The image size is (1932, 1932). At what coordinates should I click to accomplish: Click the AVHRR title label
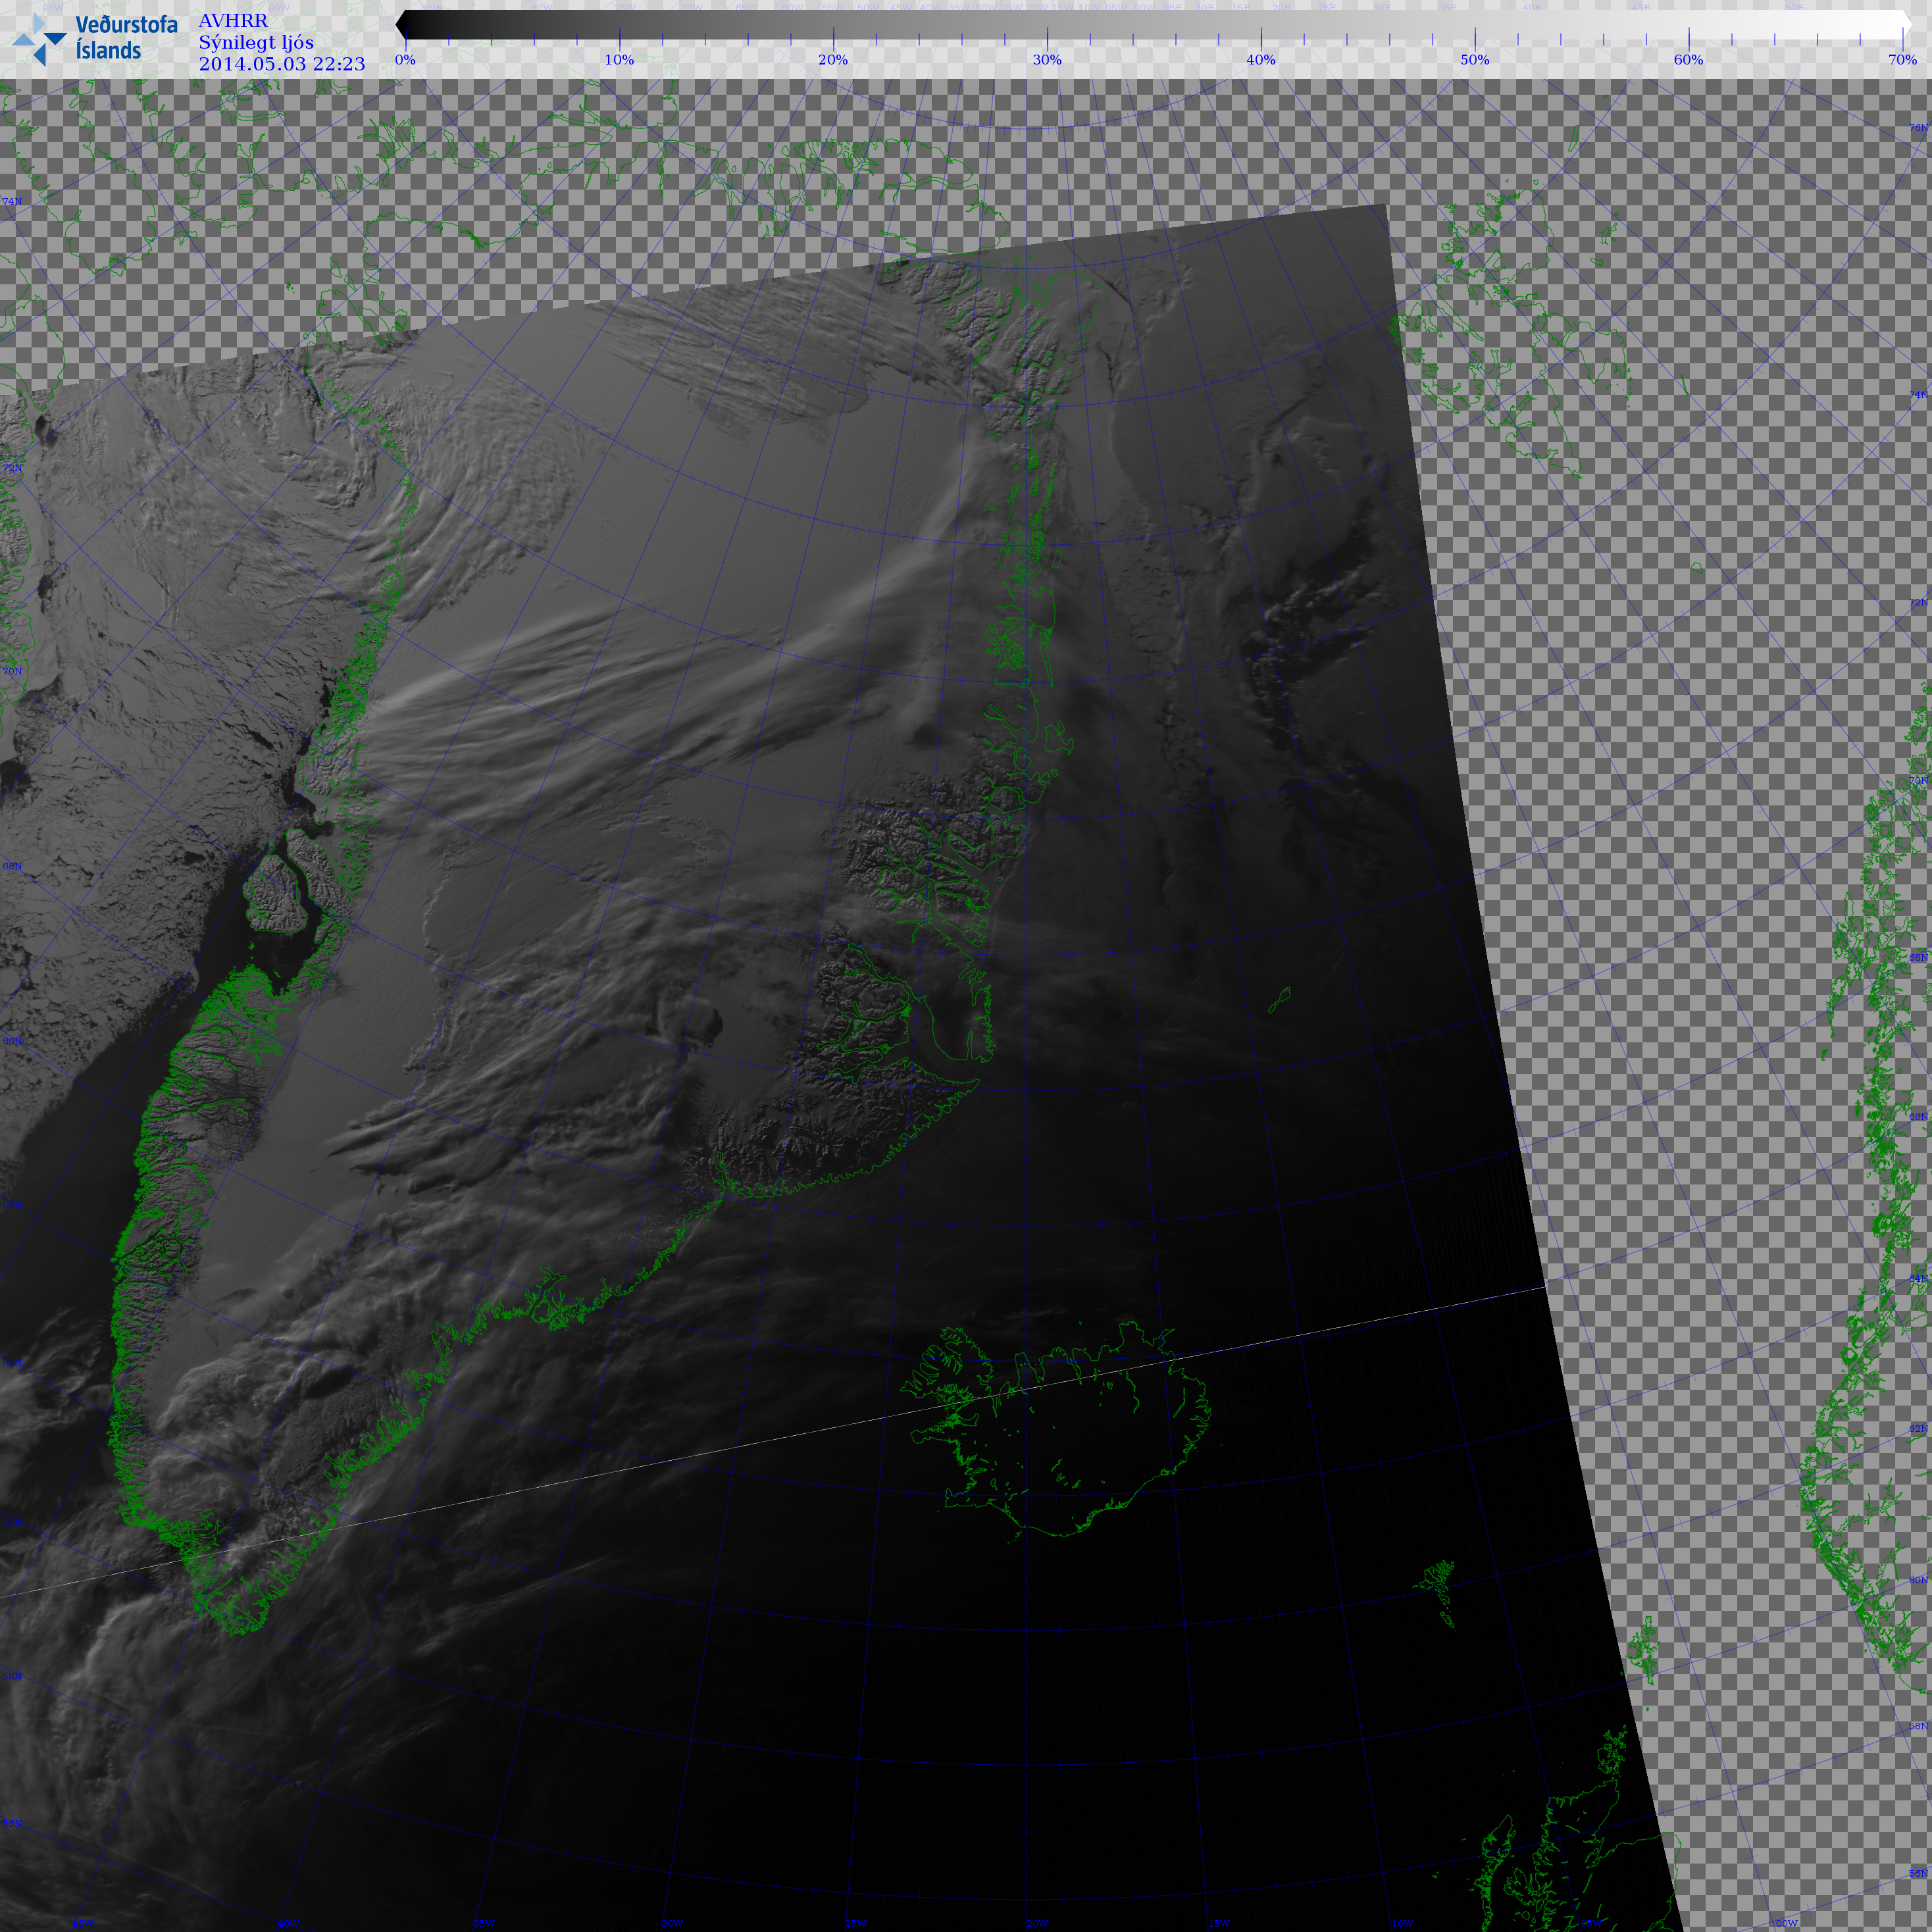pos(233,21)
